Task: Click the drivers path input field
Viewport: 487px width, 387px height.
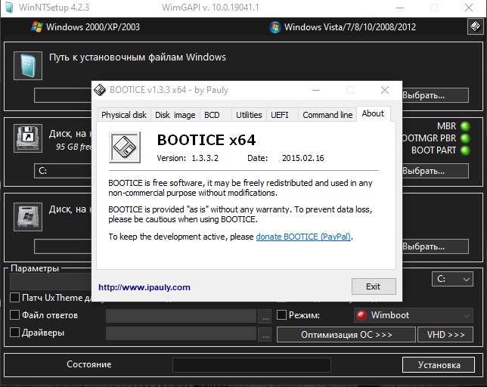Action: click(x=181, y=333)
